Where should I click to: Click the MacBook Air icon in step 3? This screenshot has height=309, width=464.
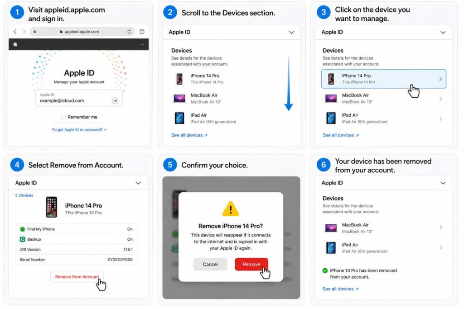[x=331, y=98]
